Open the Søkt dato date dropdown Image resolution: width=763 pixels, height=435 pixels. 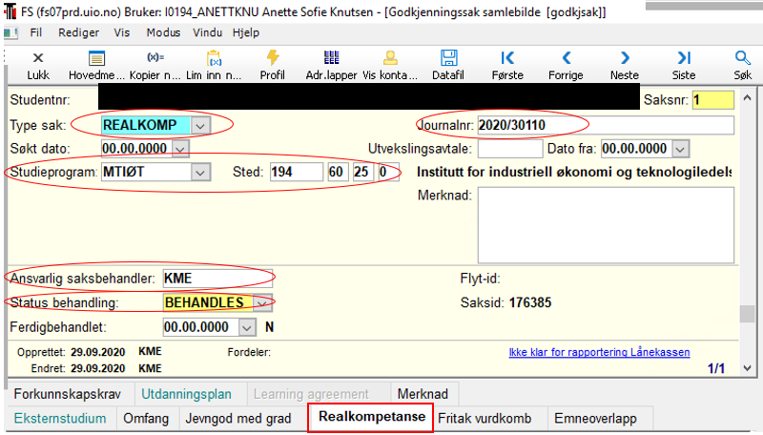[x=180, y=149]
